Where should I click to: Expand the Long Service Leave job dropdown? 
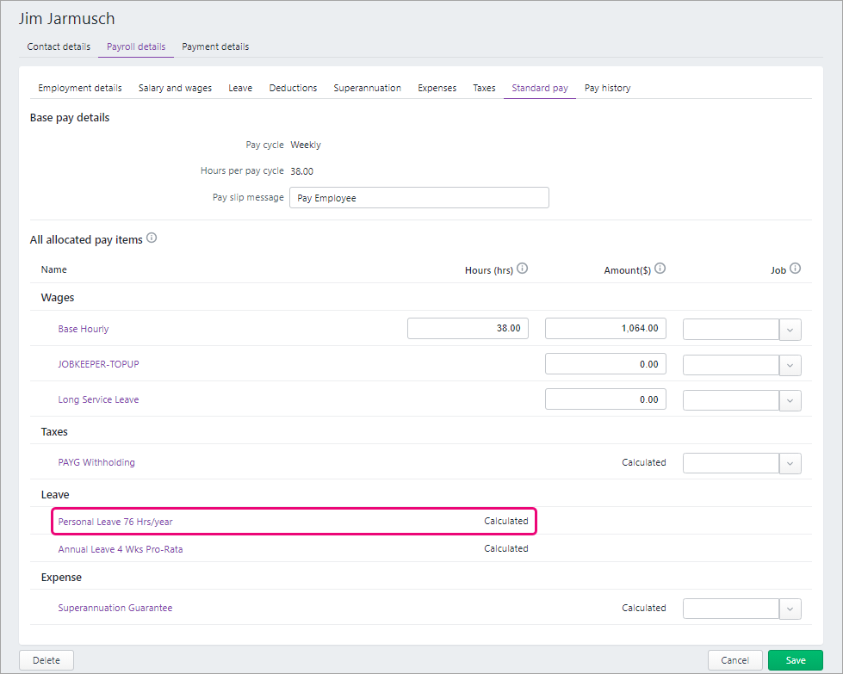point(790,400)
